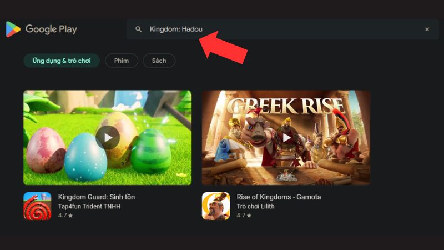Select the Ứng dụng & trò chơi filter

(x=62, y=61)
